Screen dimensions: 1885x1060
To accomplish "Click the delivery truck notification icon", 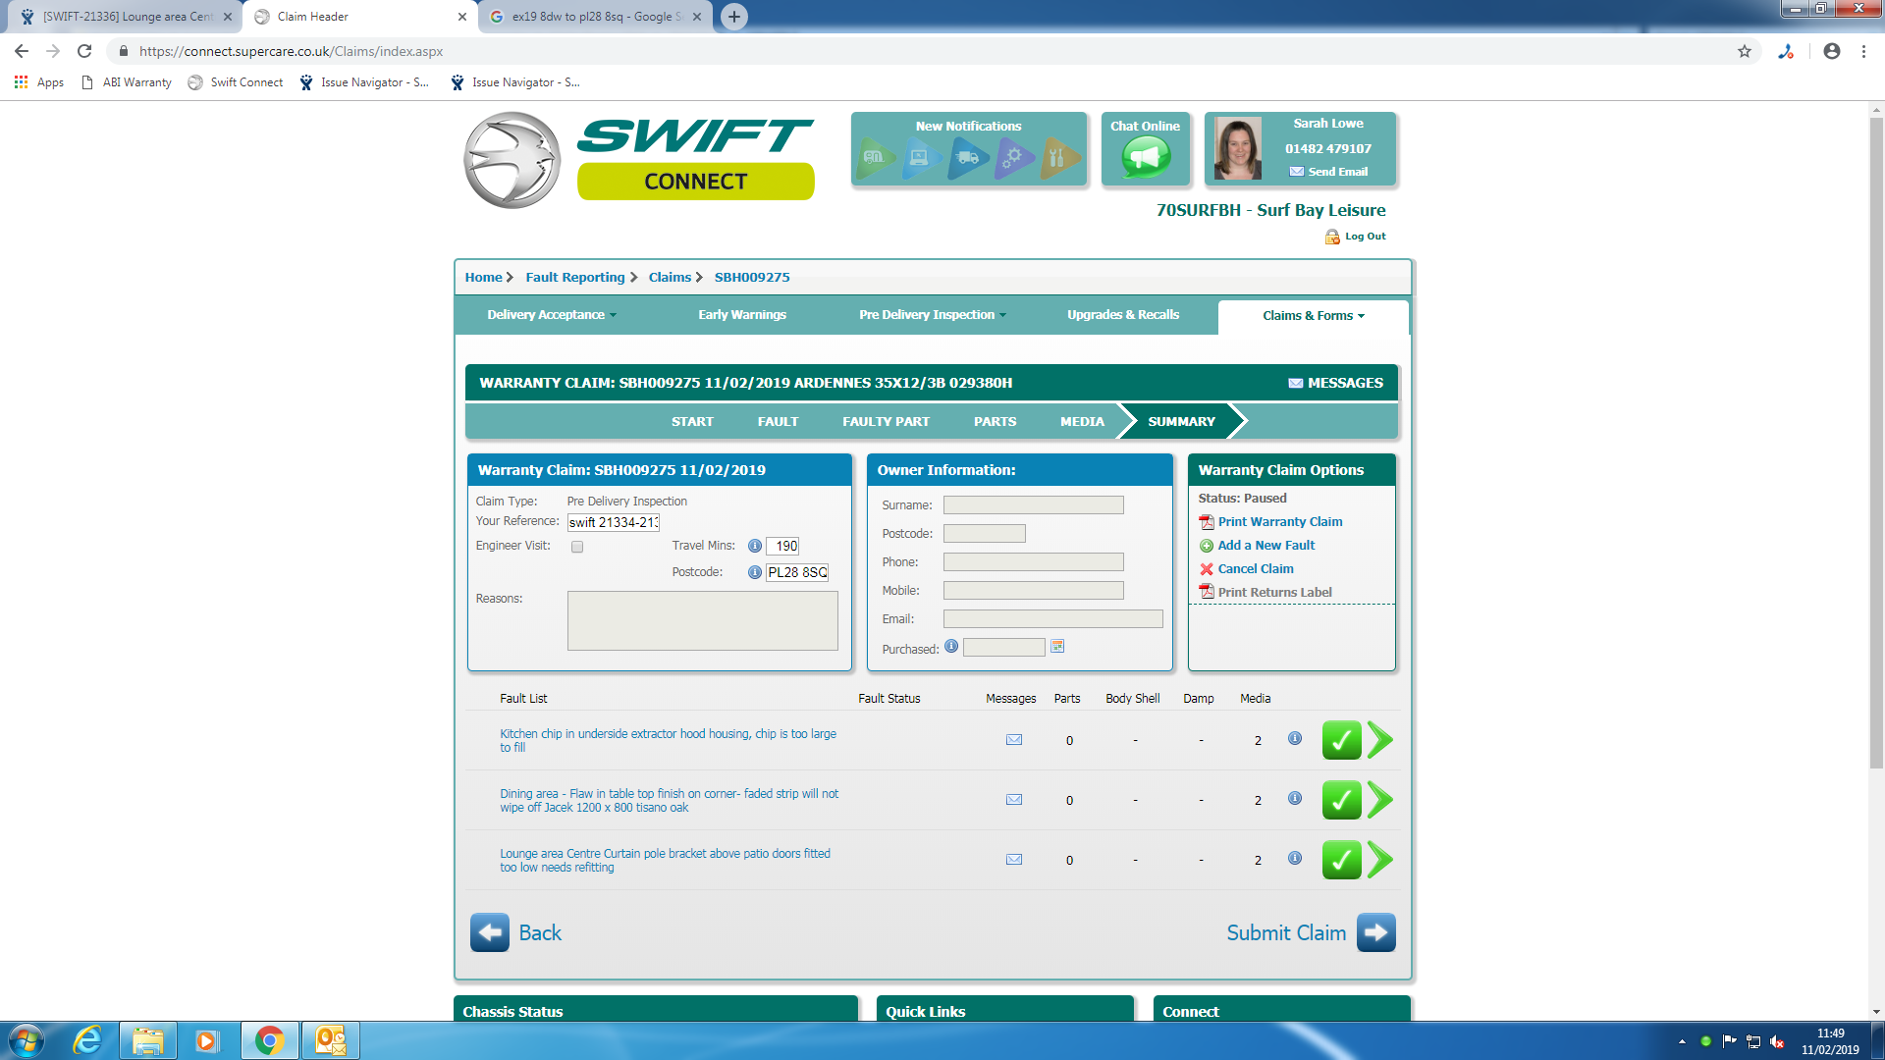I will [968, 157].
